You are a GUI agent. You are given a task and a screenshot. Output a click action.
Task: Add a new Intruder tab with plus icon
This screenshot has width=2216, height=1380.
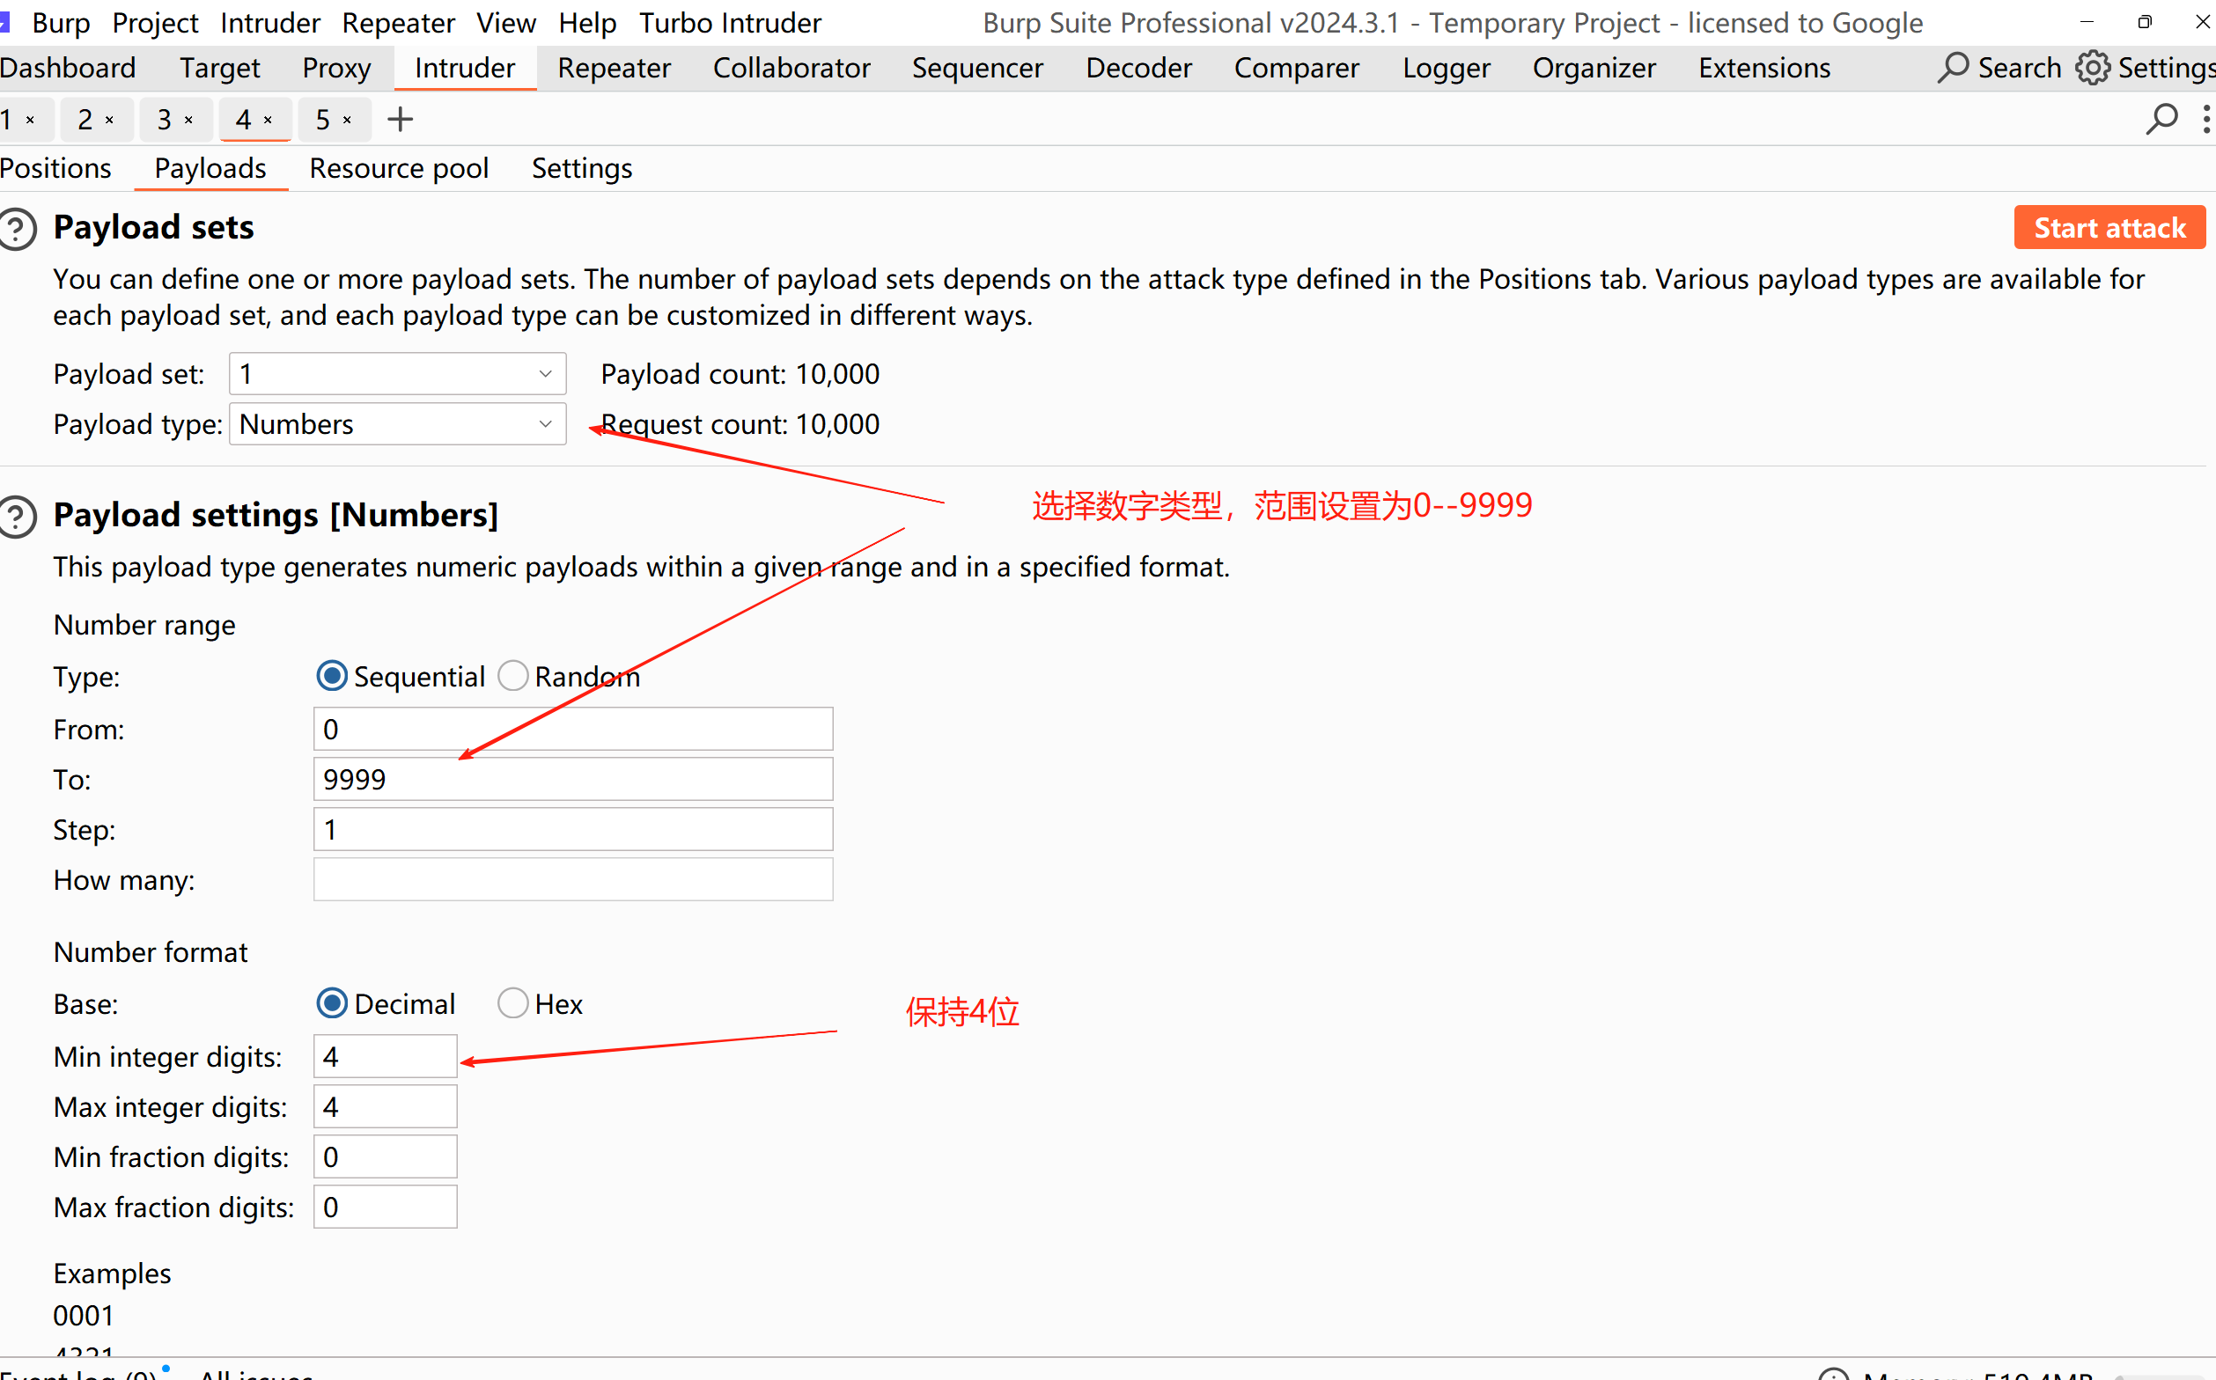pos(400,120)
